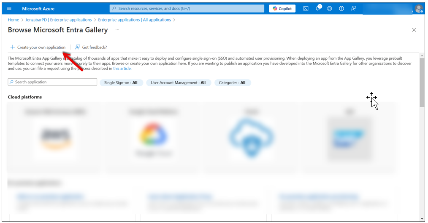Open the 'this article' link
428x223 pixels.
[x=122, y=69]
